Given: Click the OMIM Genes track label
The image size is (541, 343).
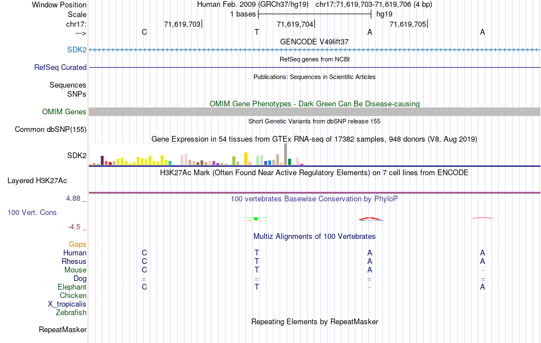Looking at the screenshot, I should coord(64,111).
